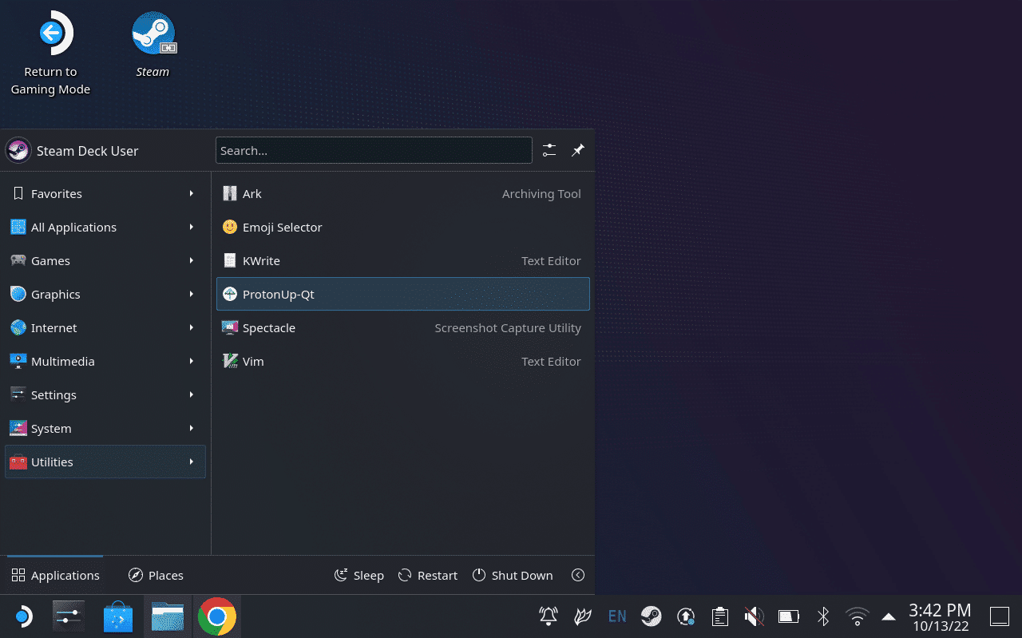Expand the Favorites arrow

192,194
